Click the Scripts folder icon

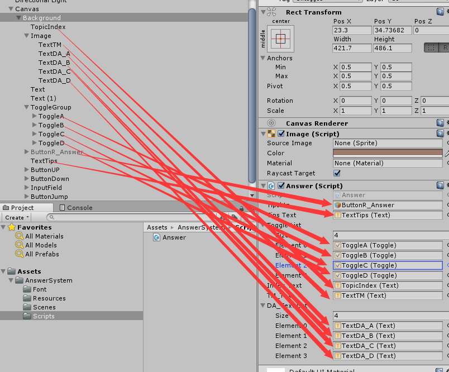[x=27, y=316]
